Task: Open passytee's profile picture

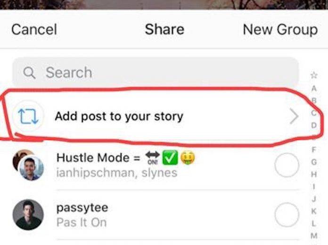Action: coord(28,215)
